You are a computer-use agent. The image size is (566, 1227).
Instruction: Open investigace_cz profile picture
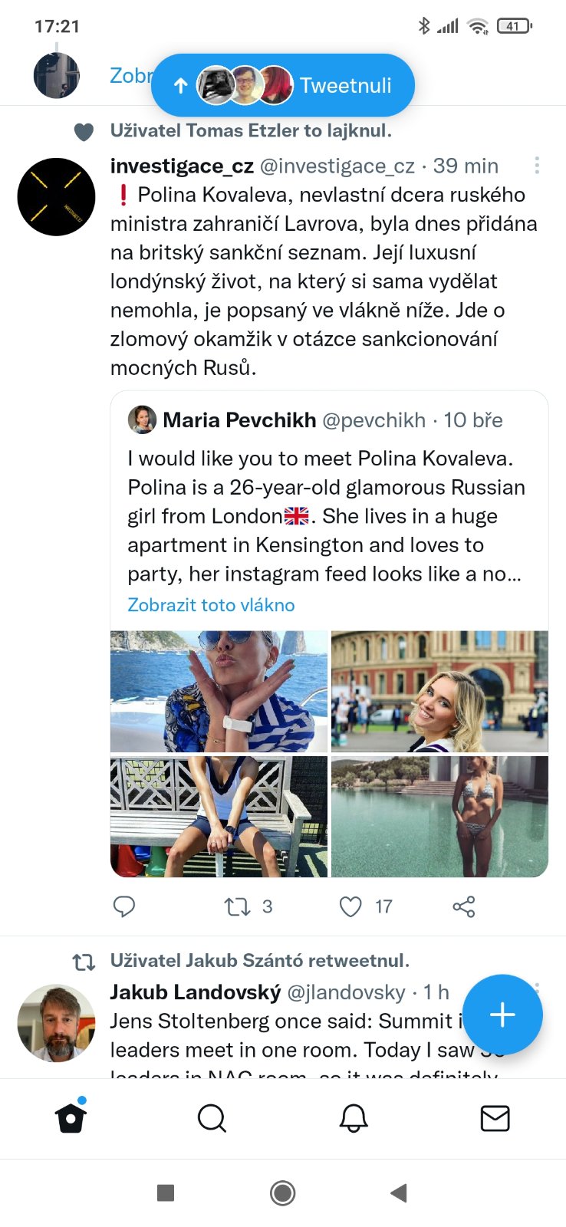[57, 197]
